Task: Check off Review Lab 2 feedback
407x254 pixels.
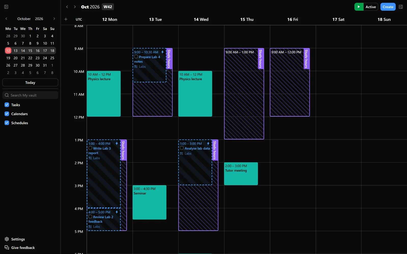Action: pos(90,217)
